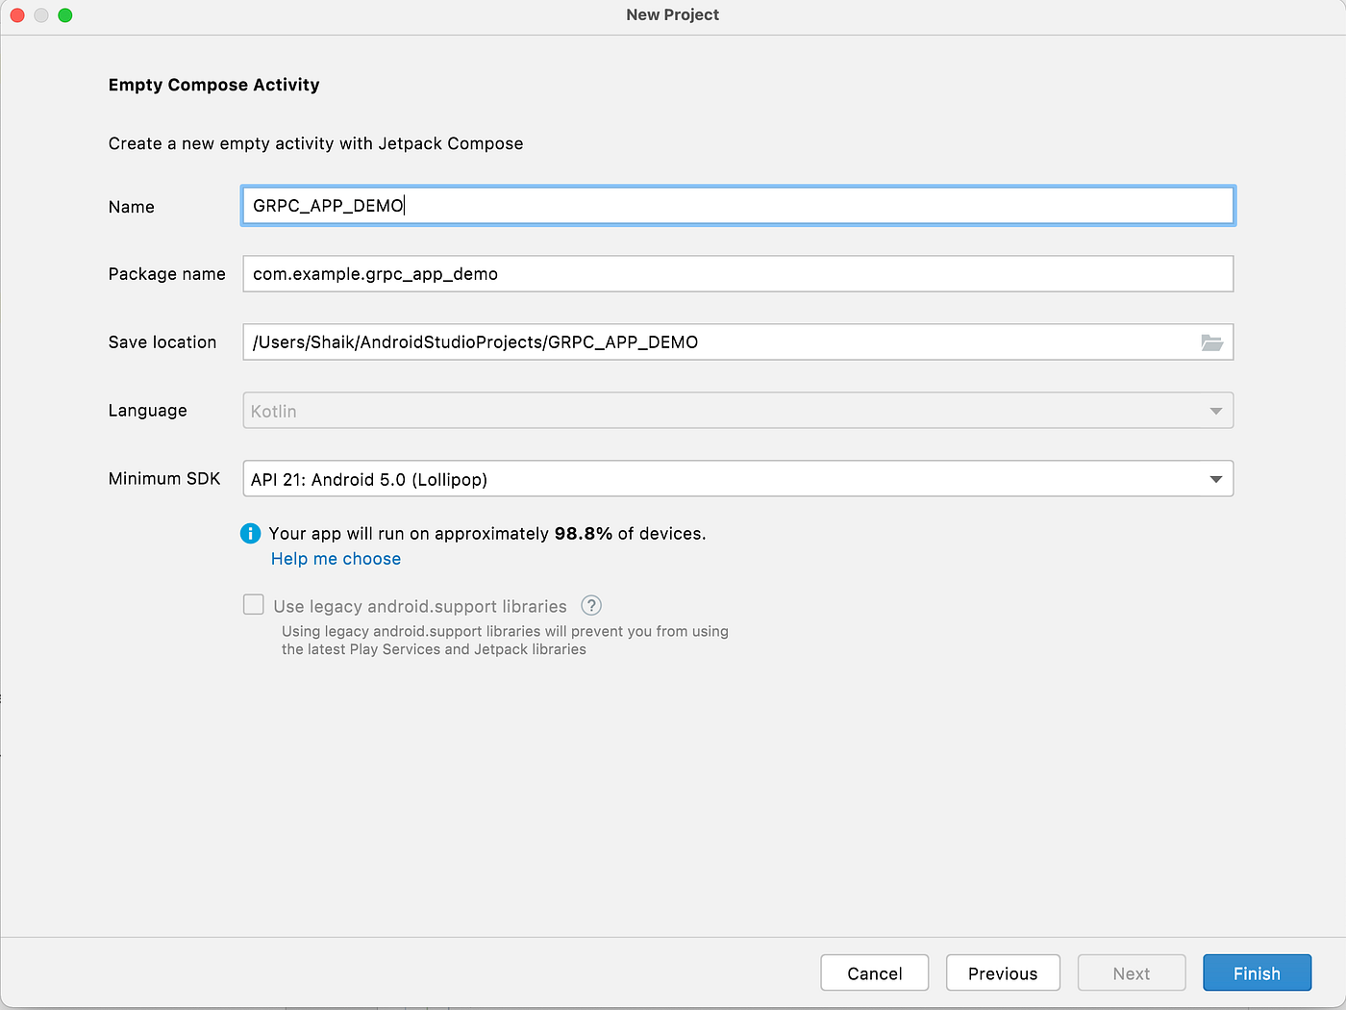Click the 98.8% device coverage text
The height and width of the screenshot is (1010, 1346).
click(583, 534)
